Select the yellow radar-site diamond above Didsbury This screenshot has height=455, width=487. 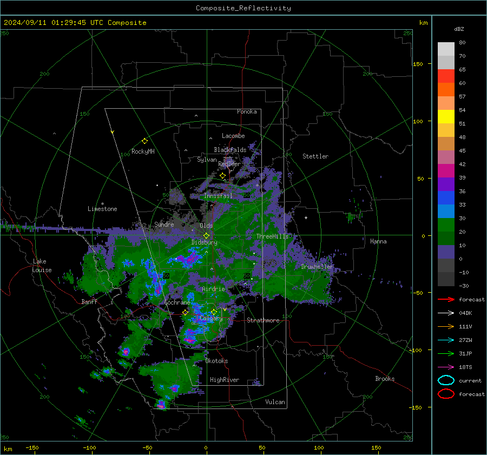(206, 236)
